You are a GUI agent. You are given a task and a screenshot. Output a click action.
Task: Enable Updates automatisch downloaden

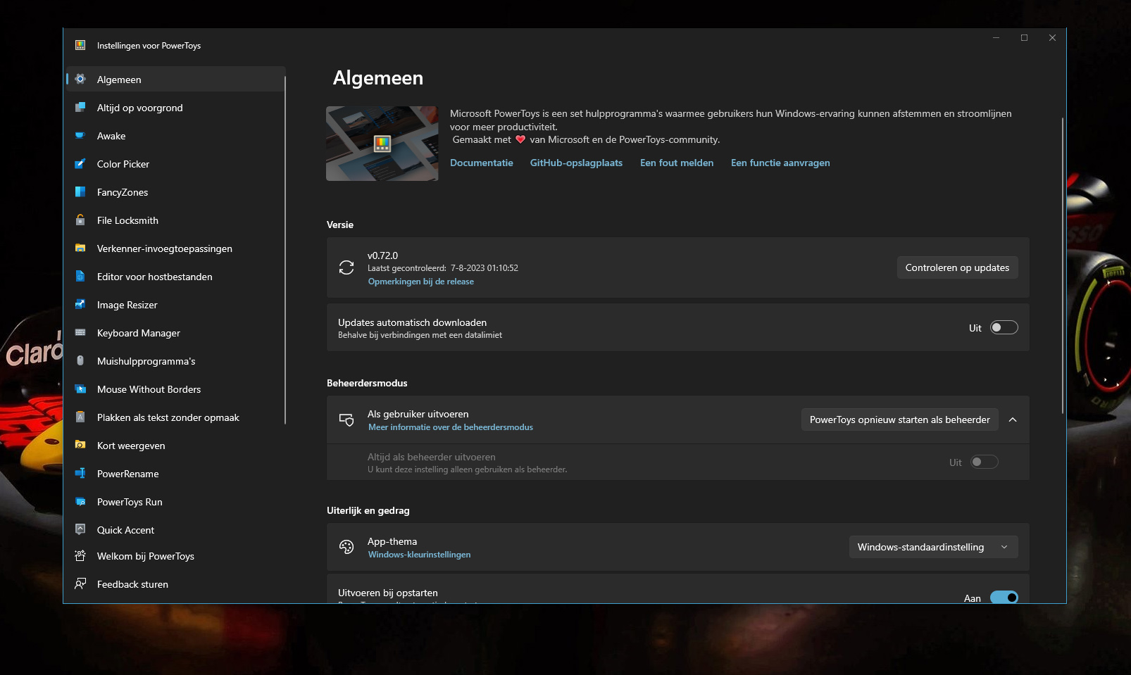[1004, 327]
